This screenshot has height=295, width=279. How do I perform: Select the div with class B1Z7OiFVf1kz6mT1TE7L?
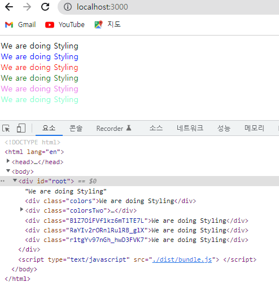tap(137, 221)
